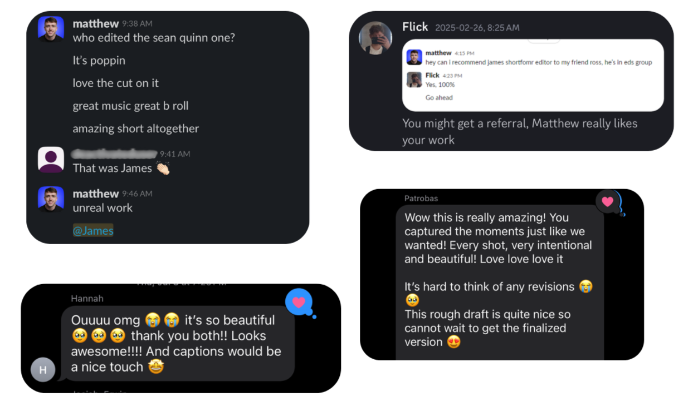
Task: Click small Flick avatar inside the embedded screenshot
Action: point(414,80)
